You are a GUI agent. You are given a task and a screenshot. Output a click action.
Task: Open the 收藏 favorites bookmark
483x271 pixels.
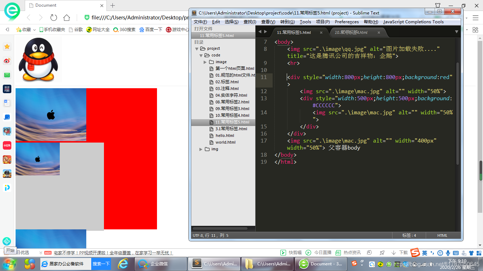(24, 30)
